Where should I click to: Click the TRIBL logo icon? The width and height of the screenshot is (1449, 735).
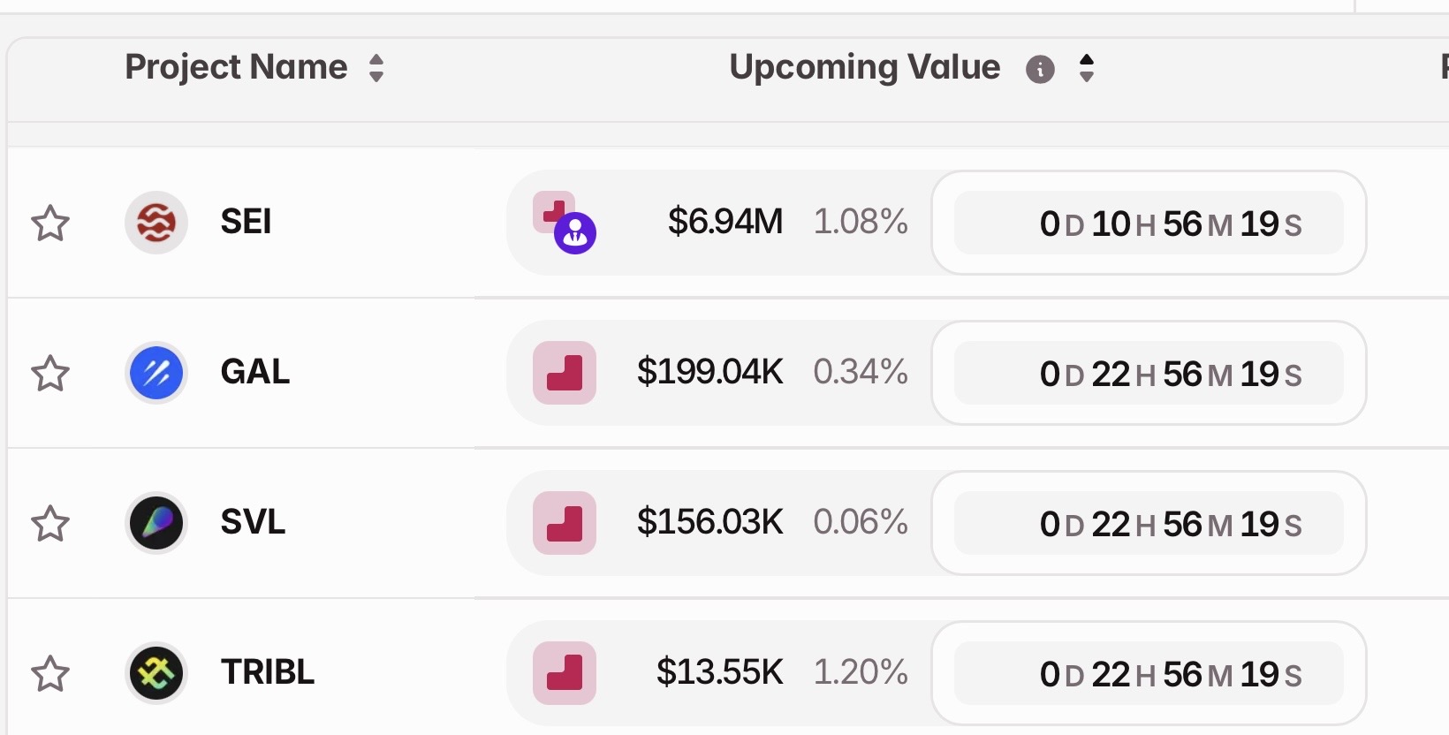coord(156,673)
